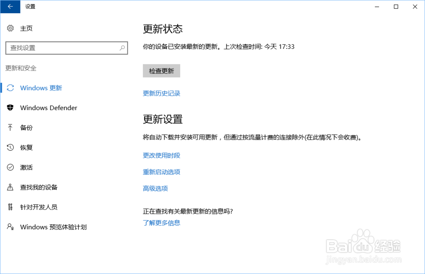
Task: Open the 更改使用时段 link
Action: [161, 155]
